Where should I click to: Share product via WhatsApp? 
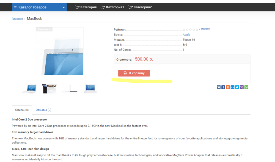246,87
